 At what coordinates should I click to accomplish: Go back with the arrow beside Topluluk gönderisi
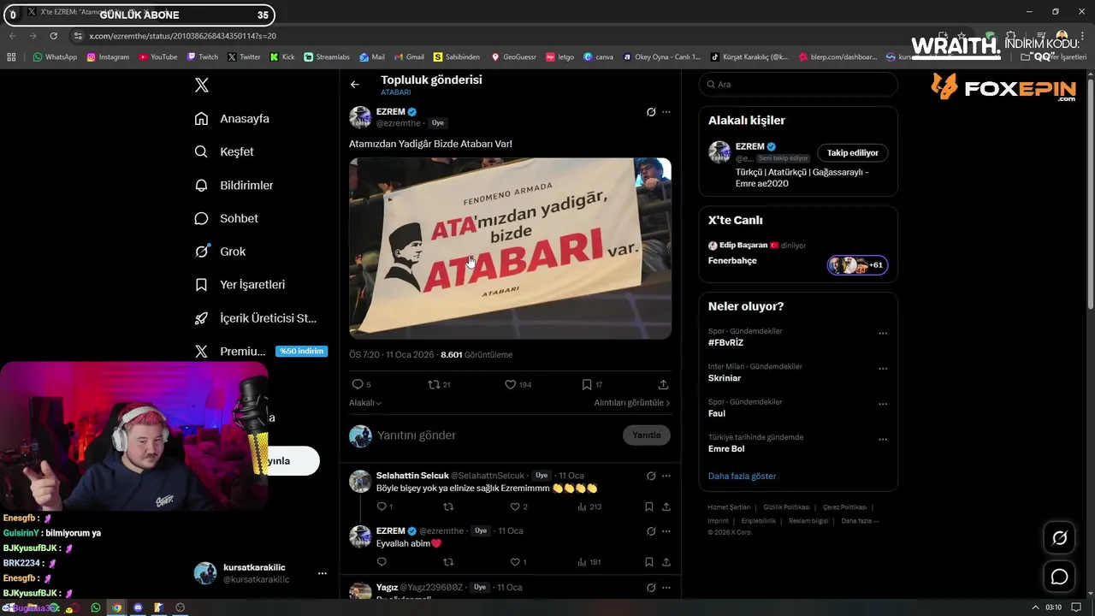click(355, 85)
